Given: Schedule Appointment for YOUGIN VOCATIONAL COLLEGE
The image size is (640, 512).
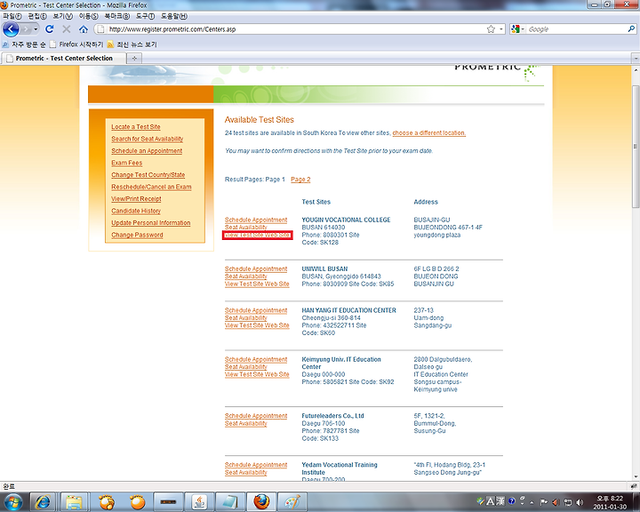Looking at the screenshot, I should 256,220.
